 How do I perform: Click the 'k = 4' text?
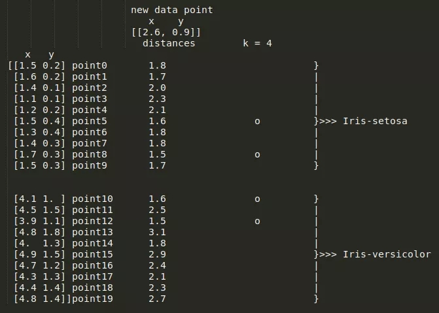[x=256, y=43]
